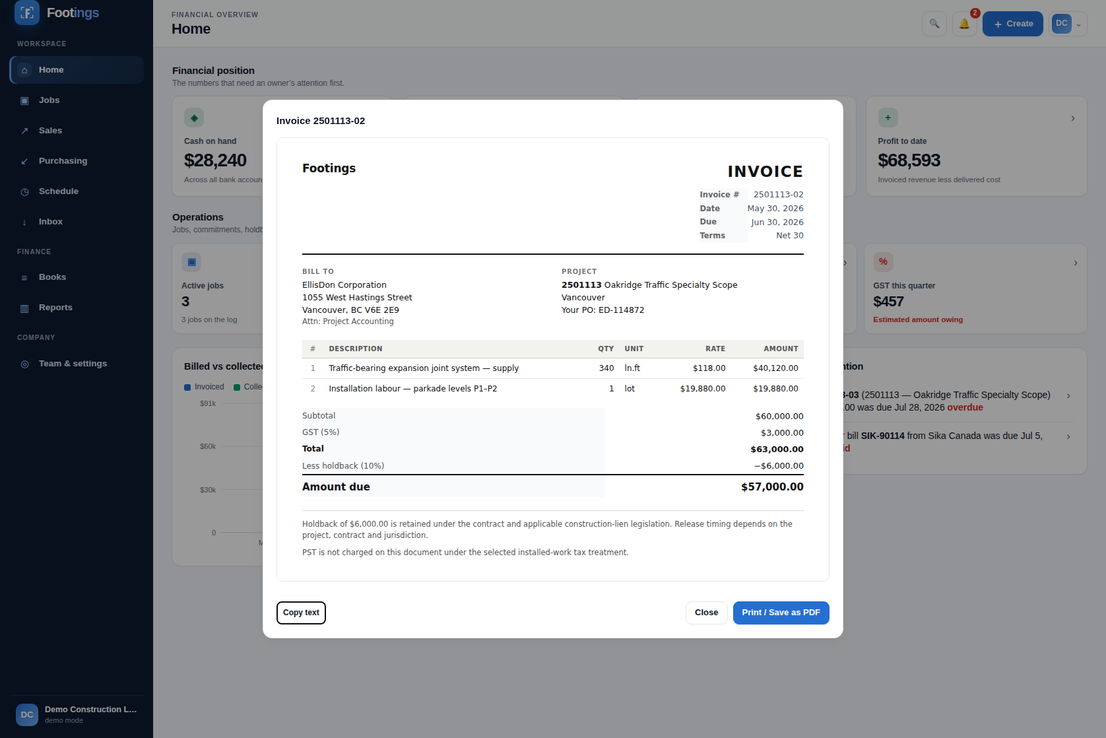Expand the GST this quarter card chevron
Screen dimensions: 1106x738
pos(1076,263)
